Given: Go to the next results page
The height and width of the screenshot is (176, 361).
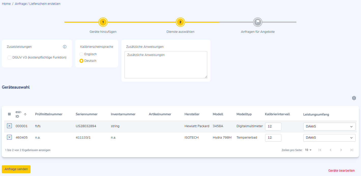Looking at the screenshot, I should tap(341, 150).
